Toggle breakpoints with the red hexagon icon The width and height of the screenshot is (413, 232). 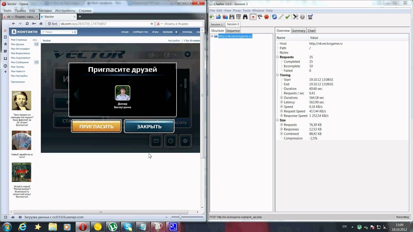[x=267, y=17]
